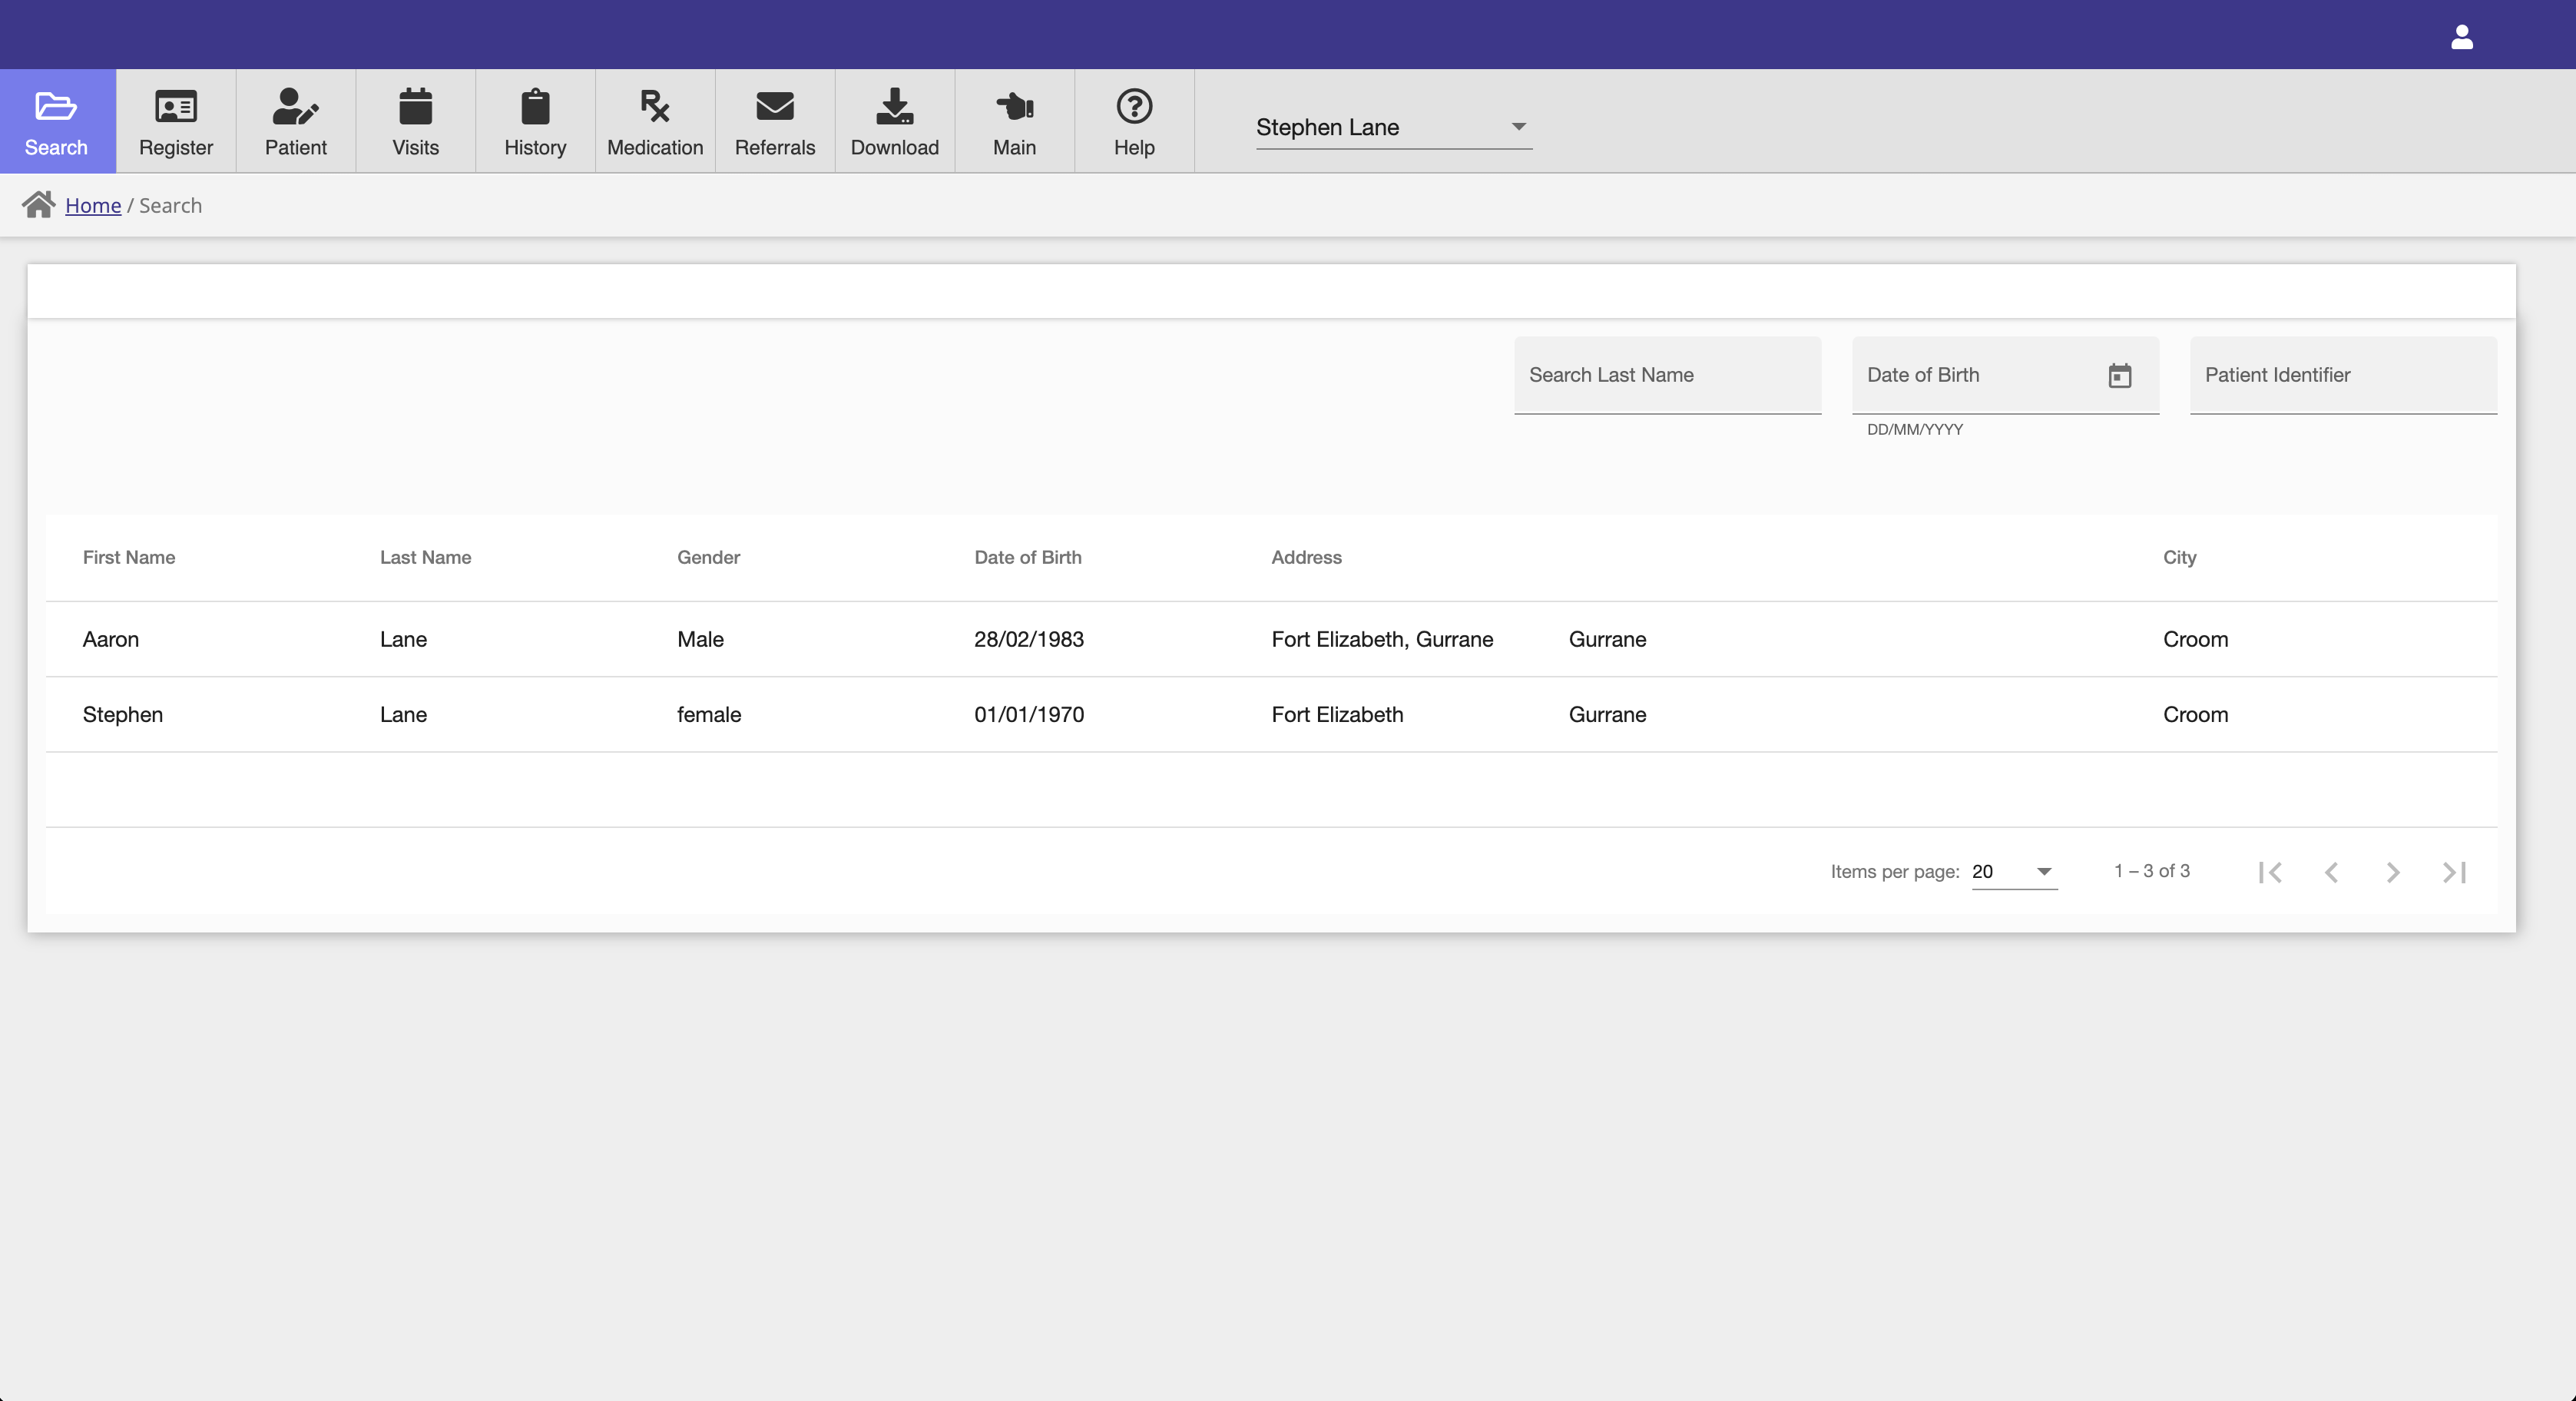Go to the next page of results

2393,872
